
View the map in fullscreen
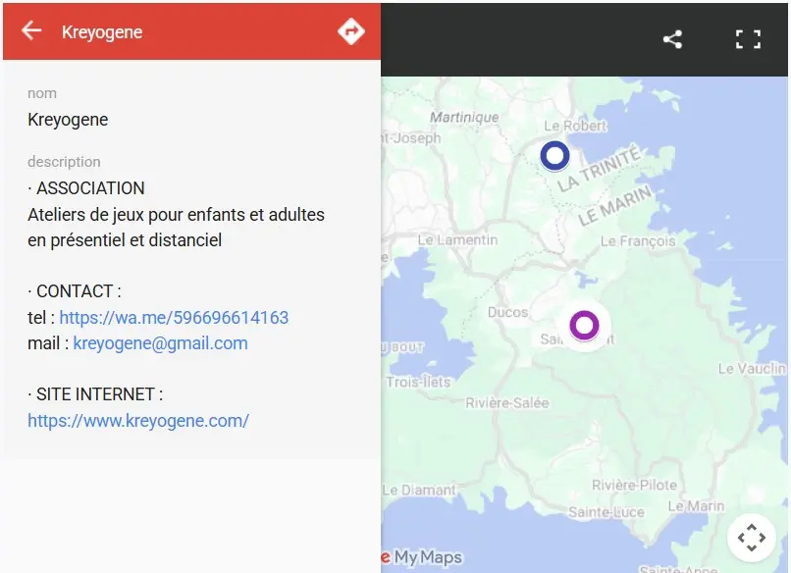click(748, 39)
